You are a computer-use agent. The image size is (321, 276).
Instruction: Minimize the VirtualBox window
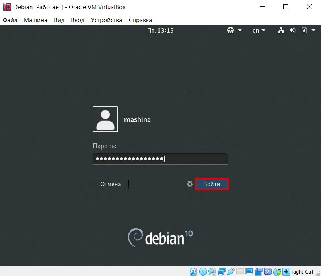coord(262,7)
